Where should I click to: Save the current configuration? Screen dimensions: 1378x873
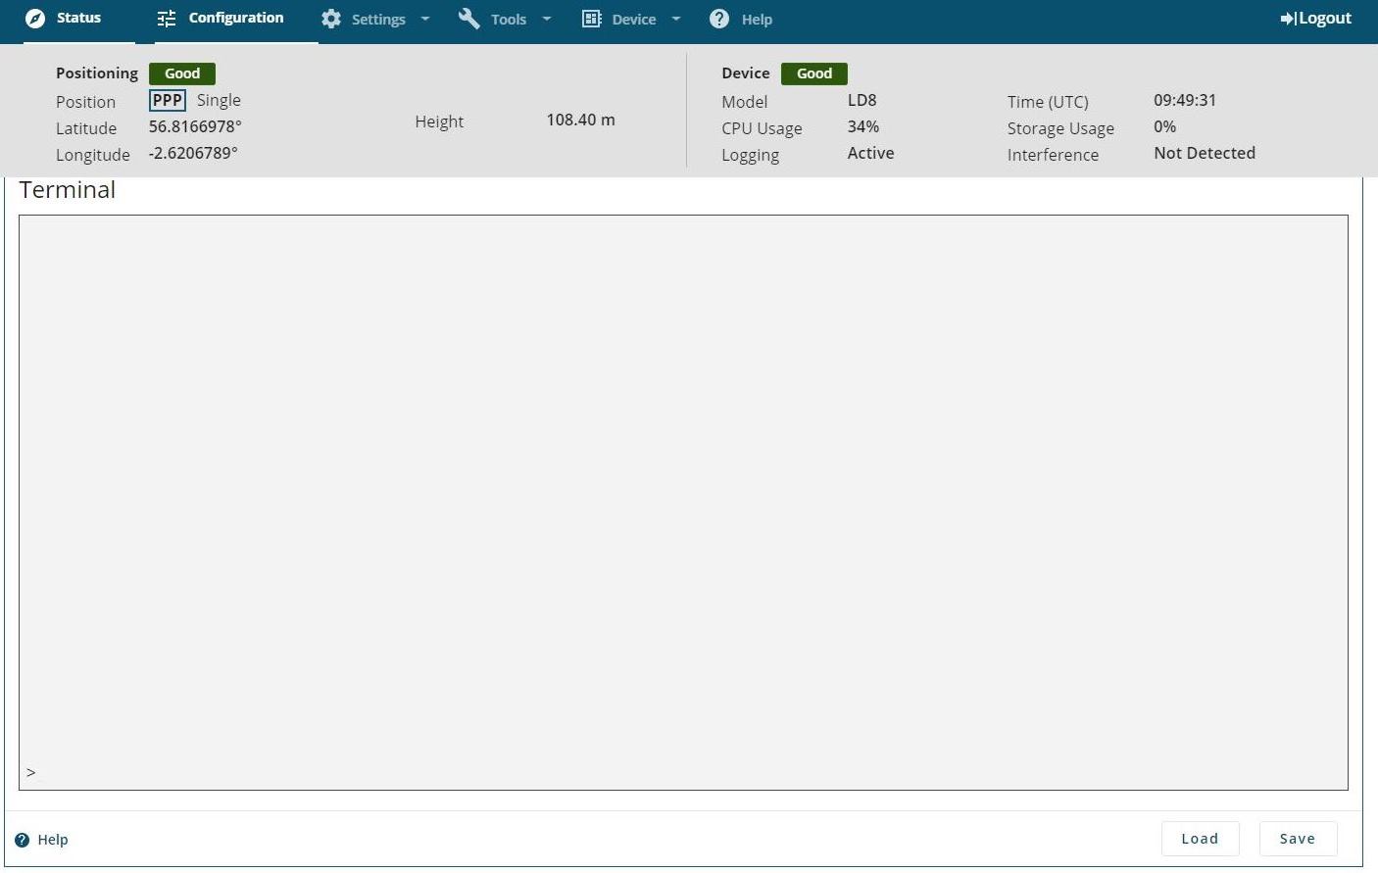coord(1297,839)
